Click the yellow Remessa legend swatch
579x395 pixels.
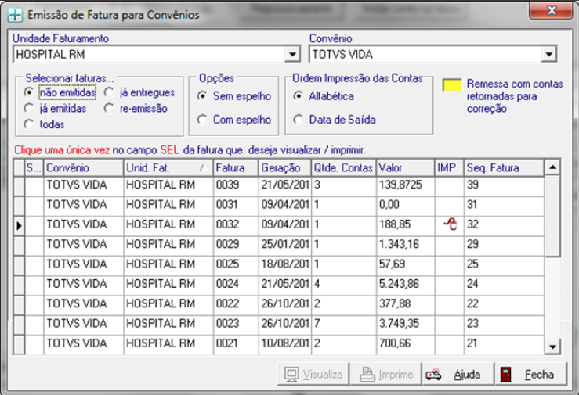pos(452,84)
